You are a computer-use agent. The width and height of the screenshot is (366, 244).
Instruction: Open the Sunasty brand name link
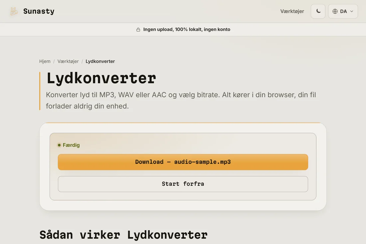[39, 11]
